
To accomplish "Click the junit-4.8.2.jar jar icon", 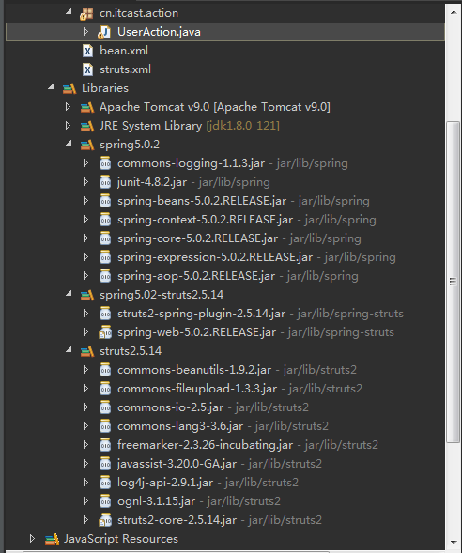I will 105,182.
